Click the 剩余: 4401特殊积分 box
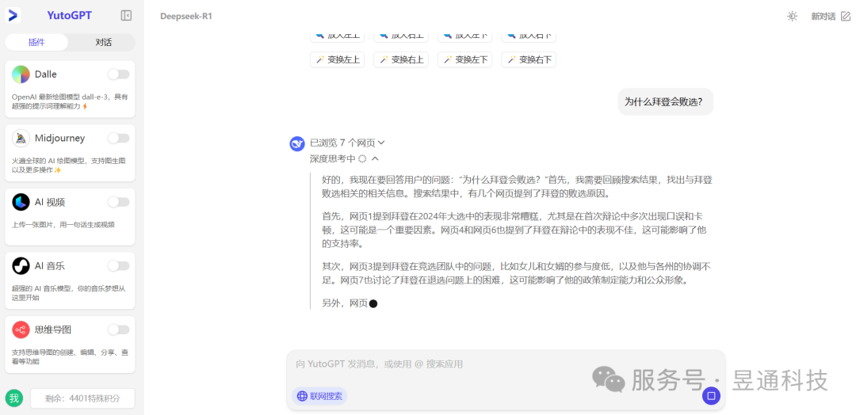Screen dimensions: 856x415 tap(82, 398)
